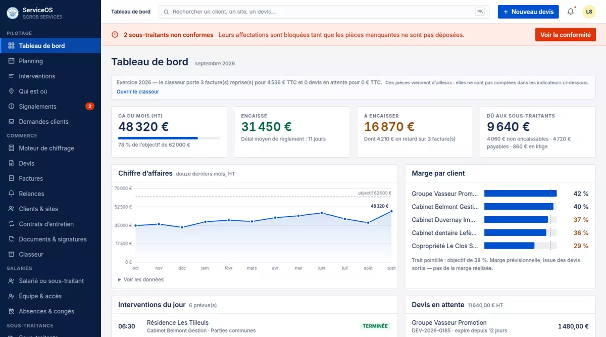Click the Qui est où location pin icon

click(11, 91)
